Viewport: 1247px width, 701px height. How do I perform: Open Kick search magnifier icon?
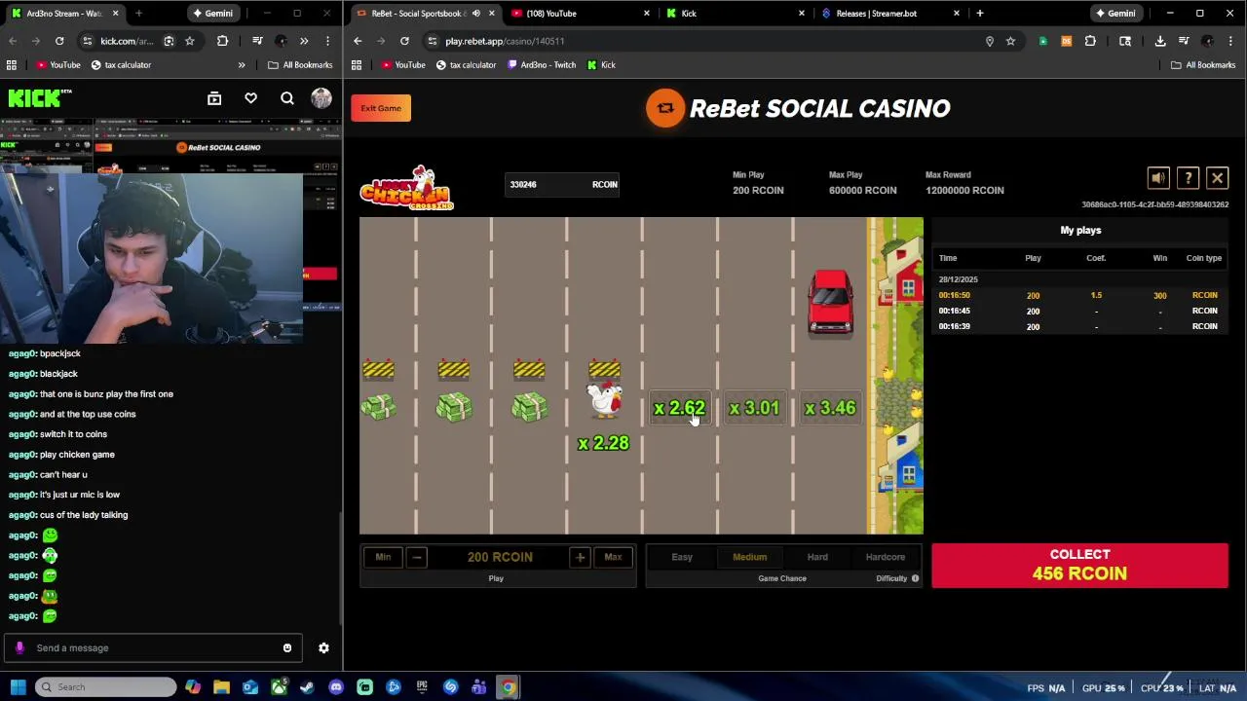pos(286,98)
